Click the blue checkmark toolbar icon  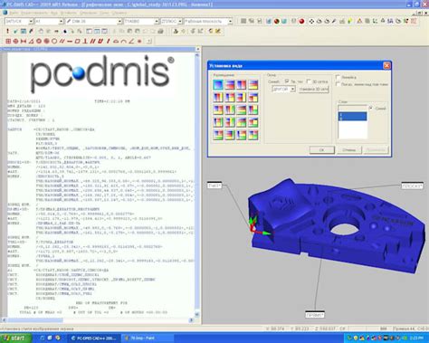(x=15, y=31)
